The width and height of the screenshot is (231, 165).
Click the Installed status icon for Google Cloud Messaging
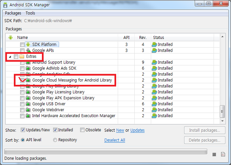[x=154, y=80]
